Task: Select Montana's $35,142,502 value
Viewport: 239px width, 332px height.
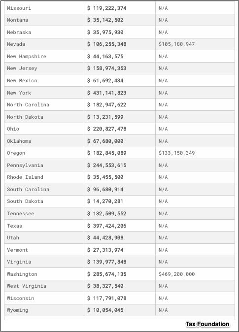Action: click(x=105, y=20)
